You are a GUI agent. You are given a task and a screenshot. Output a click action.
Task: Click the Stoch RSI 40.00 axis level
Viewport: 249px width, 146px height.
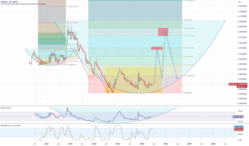240,135
